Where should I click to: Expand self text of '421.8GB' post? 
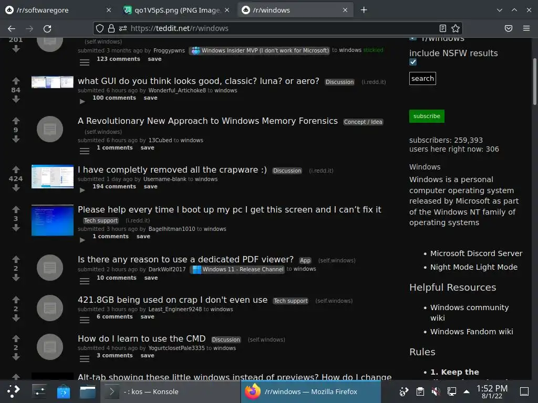pyautogui.click(x=85, y=320)
